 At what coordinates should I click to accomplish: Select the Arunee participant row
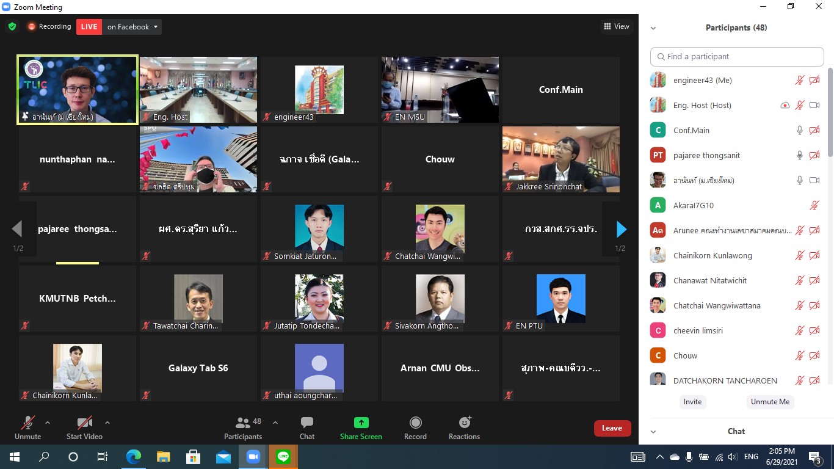[734, 230]
